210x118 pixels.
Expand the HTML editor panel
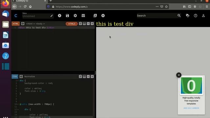[x=92, y=24]
